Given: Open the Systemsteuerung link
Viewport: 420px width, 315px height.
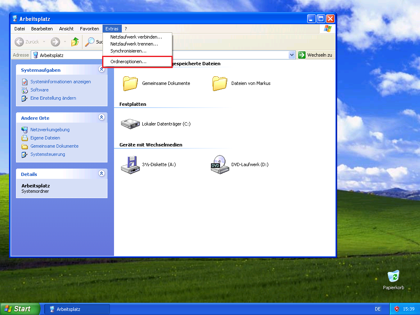Looking at the screenshot, I should tap(48, 154).
